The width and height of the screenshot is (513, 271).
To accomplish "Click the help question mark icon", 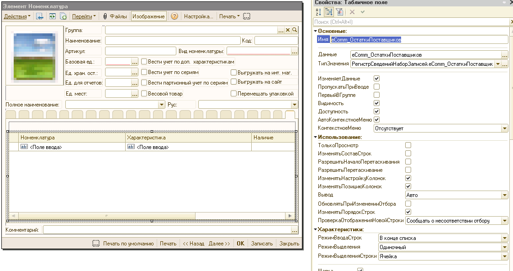I will click(174, 16).
